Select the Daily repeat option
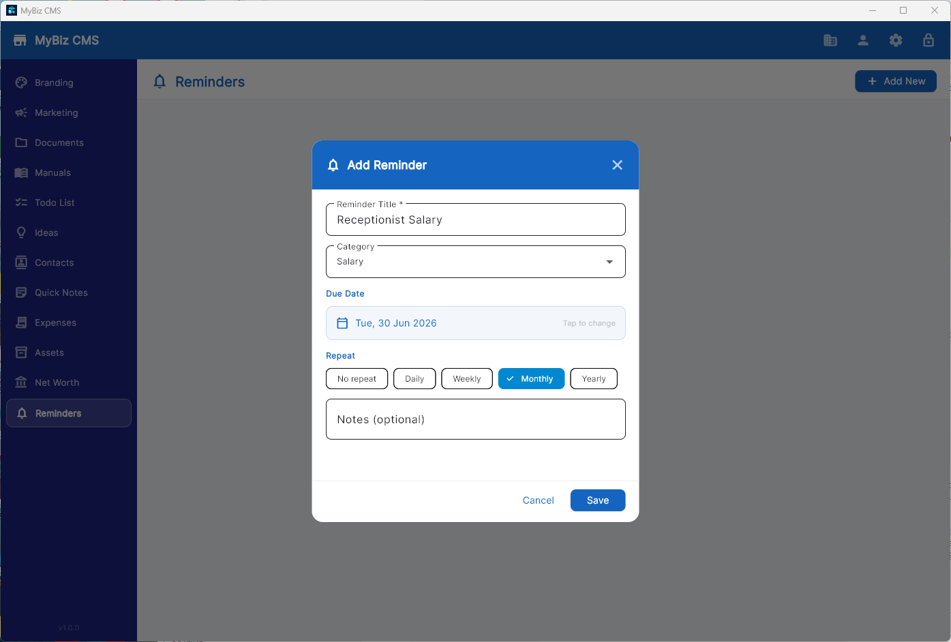This screenshot has height=642, width=951. [414, 379]
